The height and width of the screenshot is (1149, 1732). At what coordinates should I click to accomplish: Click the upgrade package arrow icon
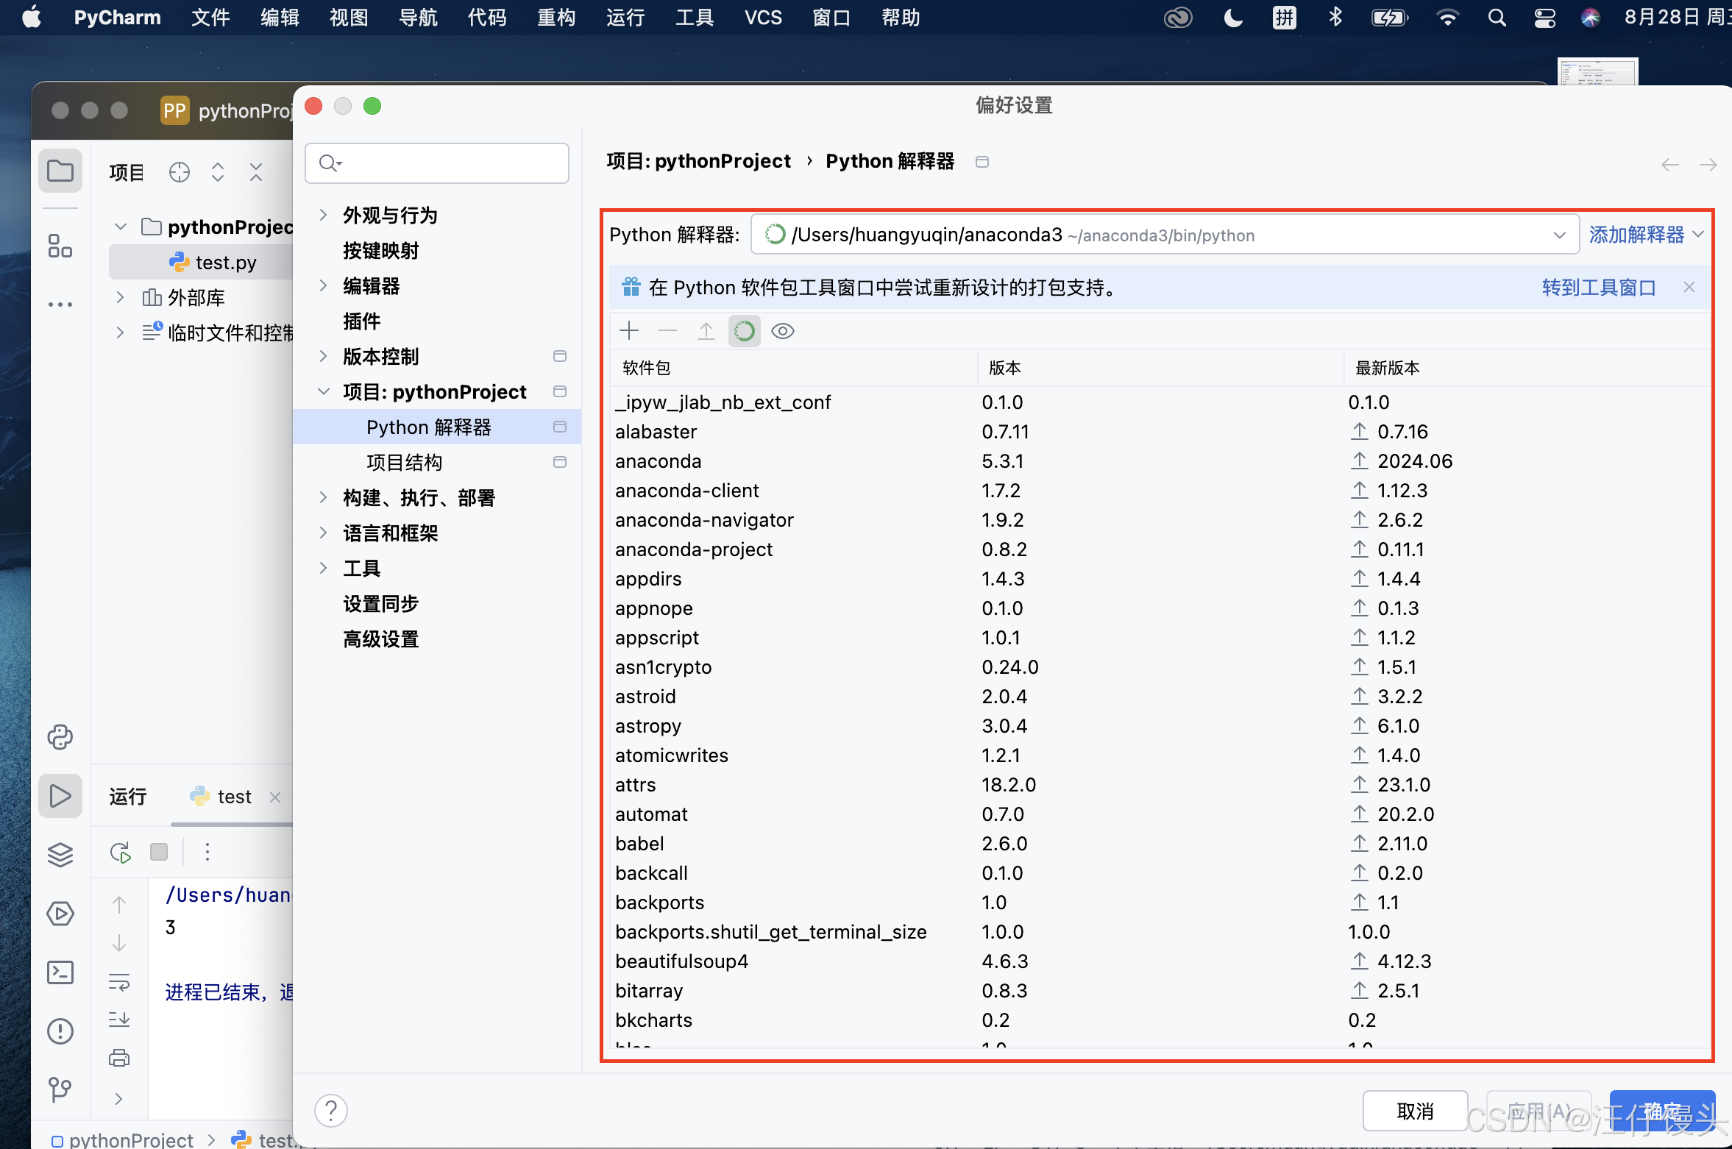[x=706, y=331]
